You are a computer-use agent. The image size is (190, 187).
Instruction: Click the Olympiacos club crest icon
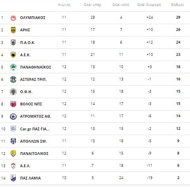pyautogui.click(x=13, y=18)
